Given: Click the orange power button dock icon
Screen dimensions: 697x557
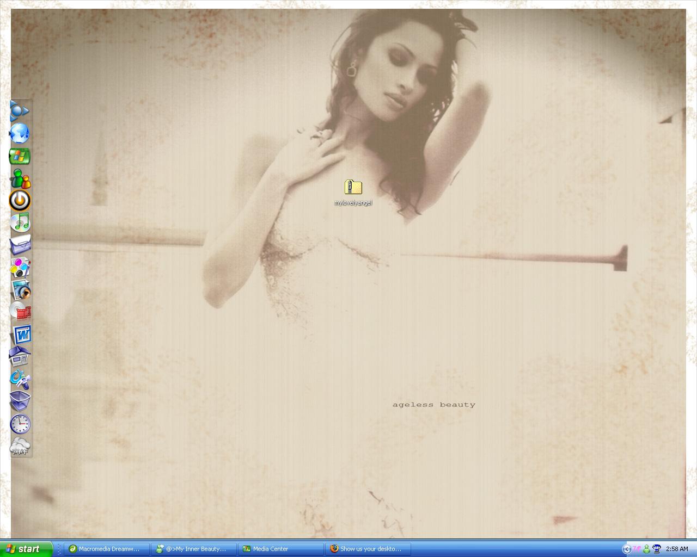Looking at the screenshot, I should coord(20,201).
